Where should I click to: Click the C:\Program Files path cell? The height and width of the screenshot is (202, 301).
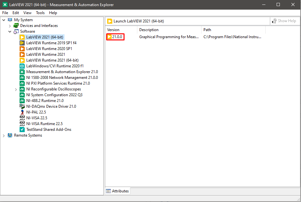point(232,37)
